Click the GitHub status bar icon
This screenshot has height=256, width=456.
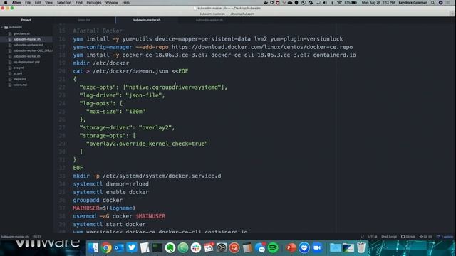pos(408,237)
